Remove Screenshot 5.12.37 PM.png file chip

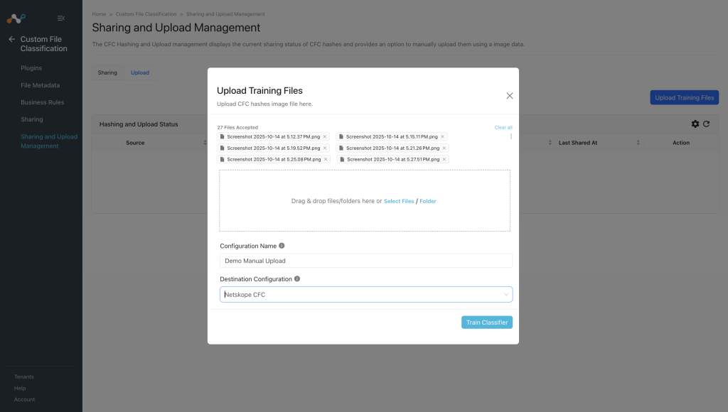pyautogui.click(x=325, y=137)
